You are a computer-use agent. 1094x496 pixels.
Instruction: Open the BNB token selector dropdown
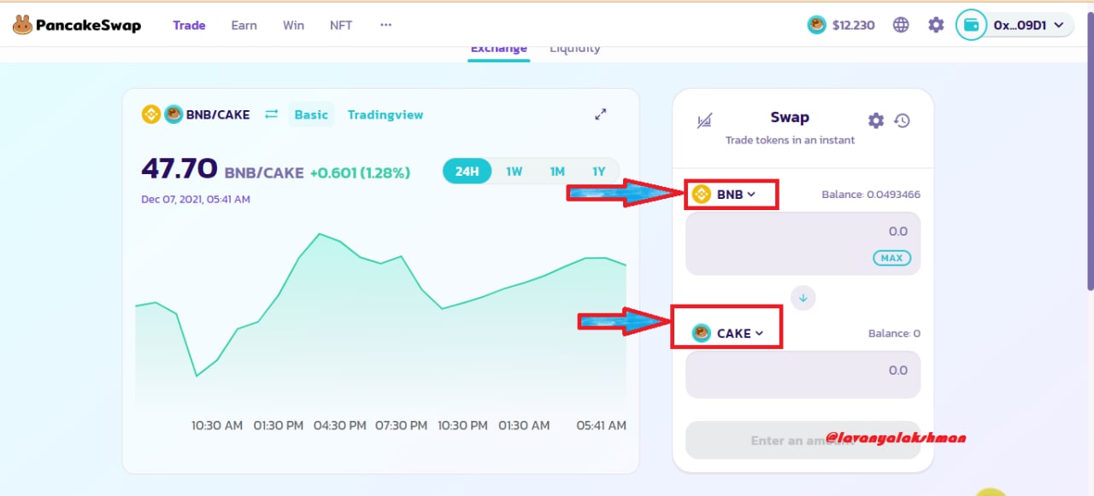coord(725,195)
